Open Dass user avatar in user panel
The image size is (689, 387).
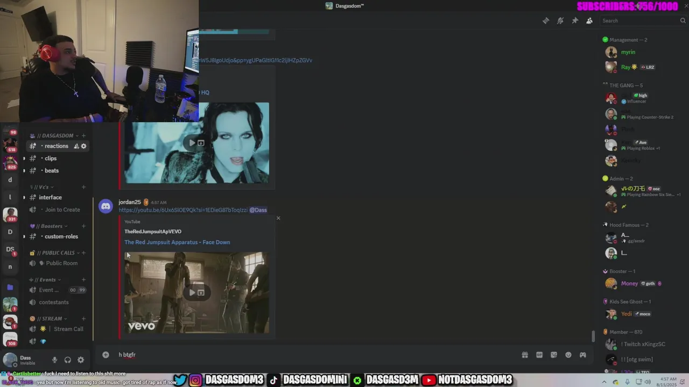point(10,360)
